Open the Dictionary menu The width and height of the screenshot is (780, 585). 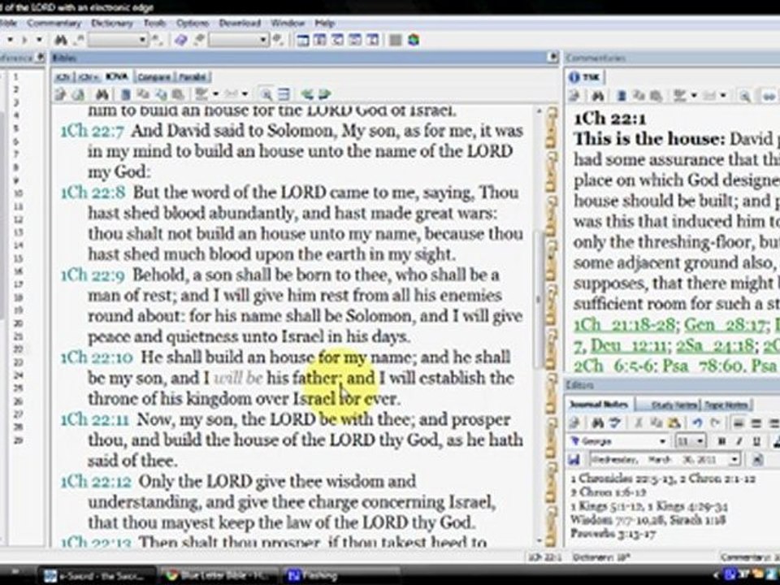(112, 24)
